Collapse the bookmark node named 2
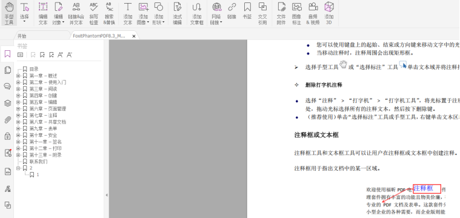Screen dimensions: 460x218 [18, 168]
